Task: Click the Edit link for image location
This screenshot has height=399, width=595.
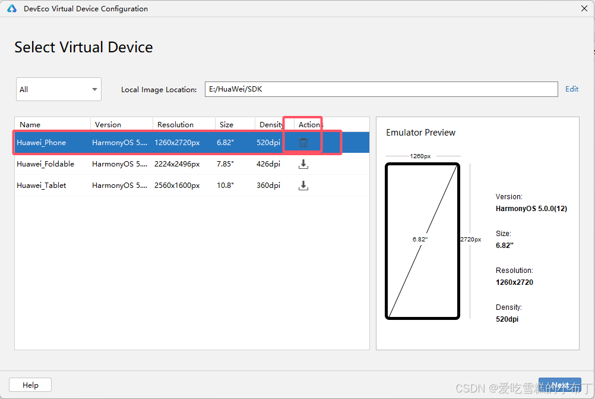Action: point(571,89)
